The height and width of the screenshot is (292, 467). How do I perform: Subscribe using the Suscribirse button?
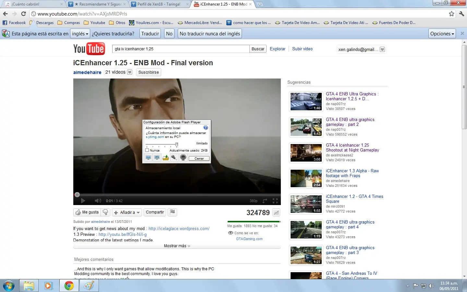[x=149, y=72]
